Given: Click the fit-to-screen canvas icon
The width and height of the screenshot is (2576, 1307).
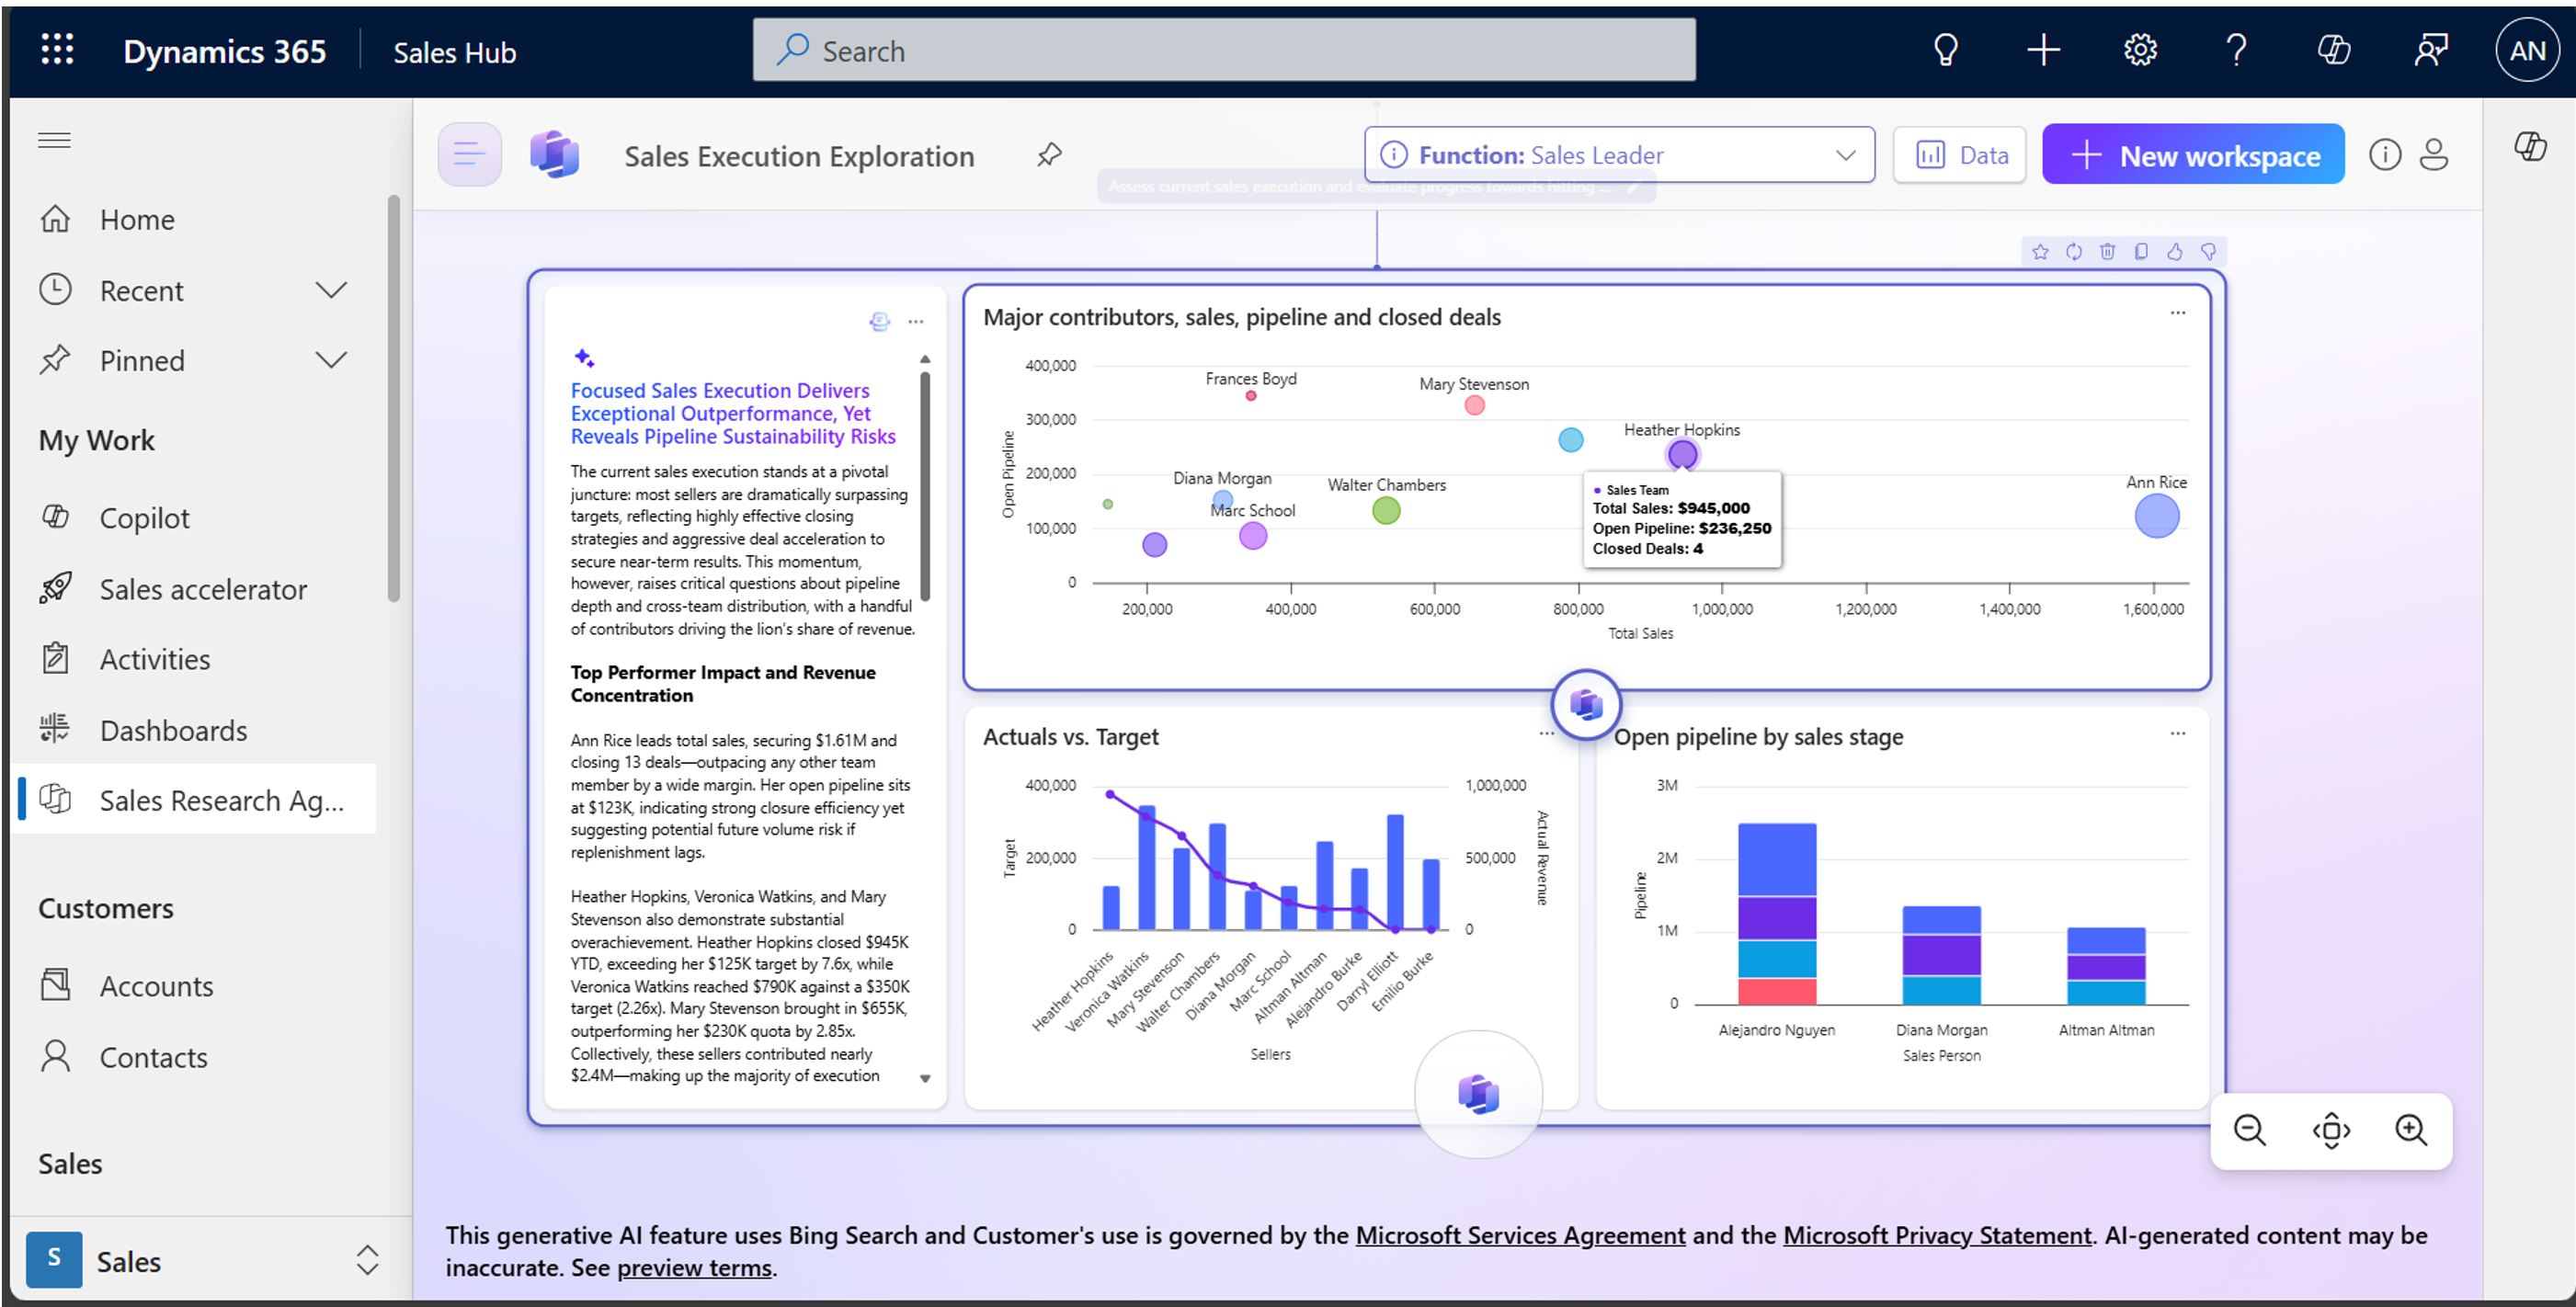Looking at the screenshot, I should pos(2331,1130).
